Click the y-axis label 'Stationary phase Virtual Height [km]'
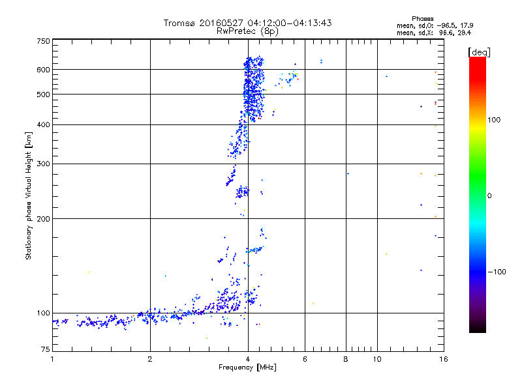 (29, 195)
